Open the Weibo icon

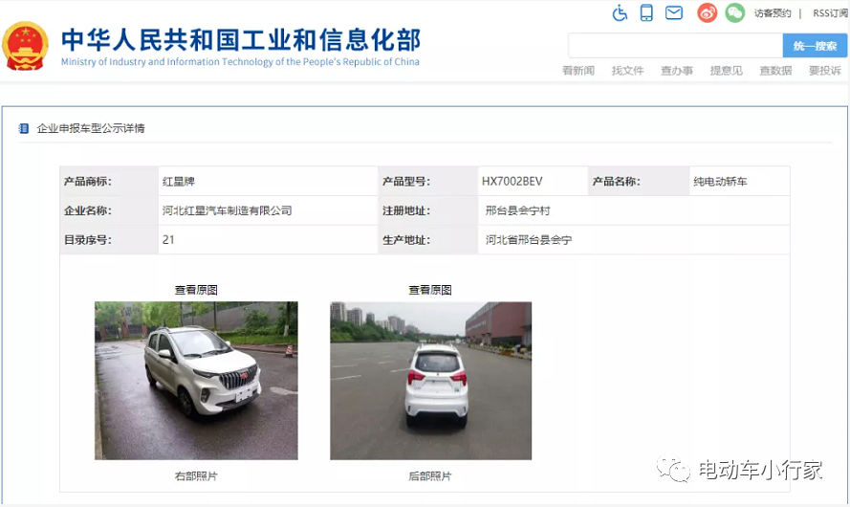point(707,12)
